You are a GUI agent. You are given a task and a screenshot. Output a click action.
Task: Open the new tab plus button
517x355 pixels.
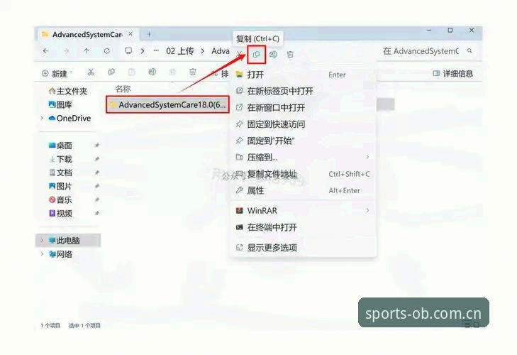(149, 34)
